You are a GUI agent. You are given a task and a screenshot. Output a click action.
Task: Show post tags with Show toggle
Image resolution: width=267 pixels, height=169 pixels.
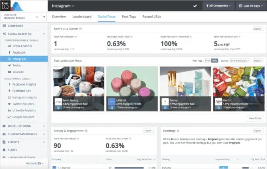point(207,61)
